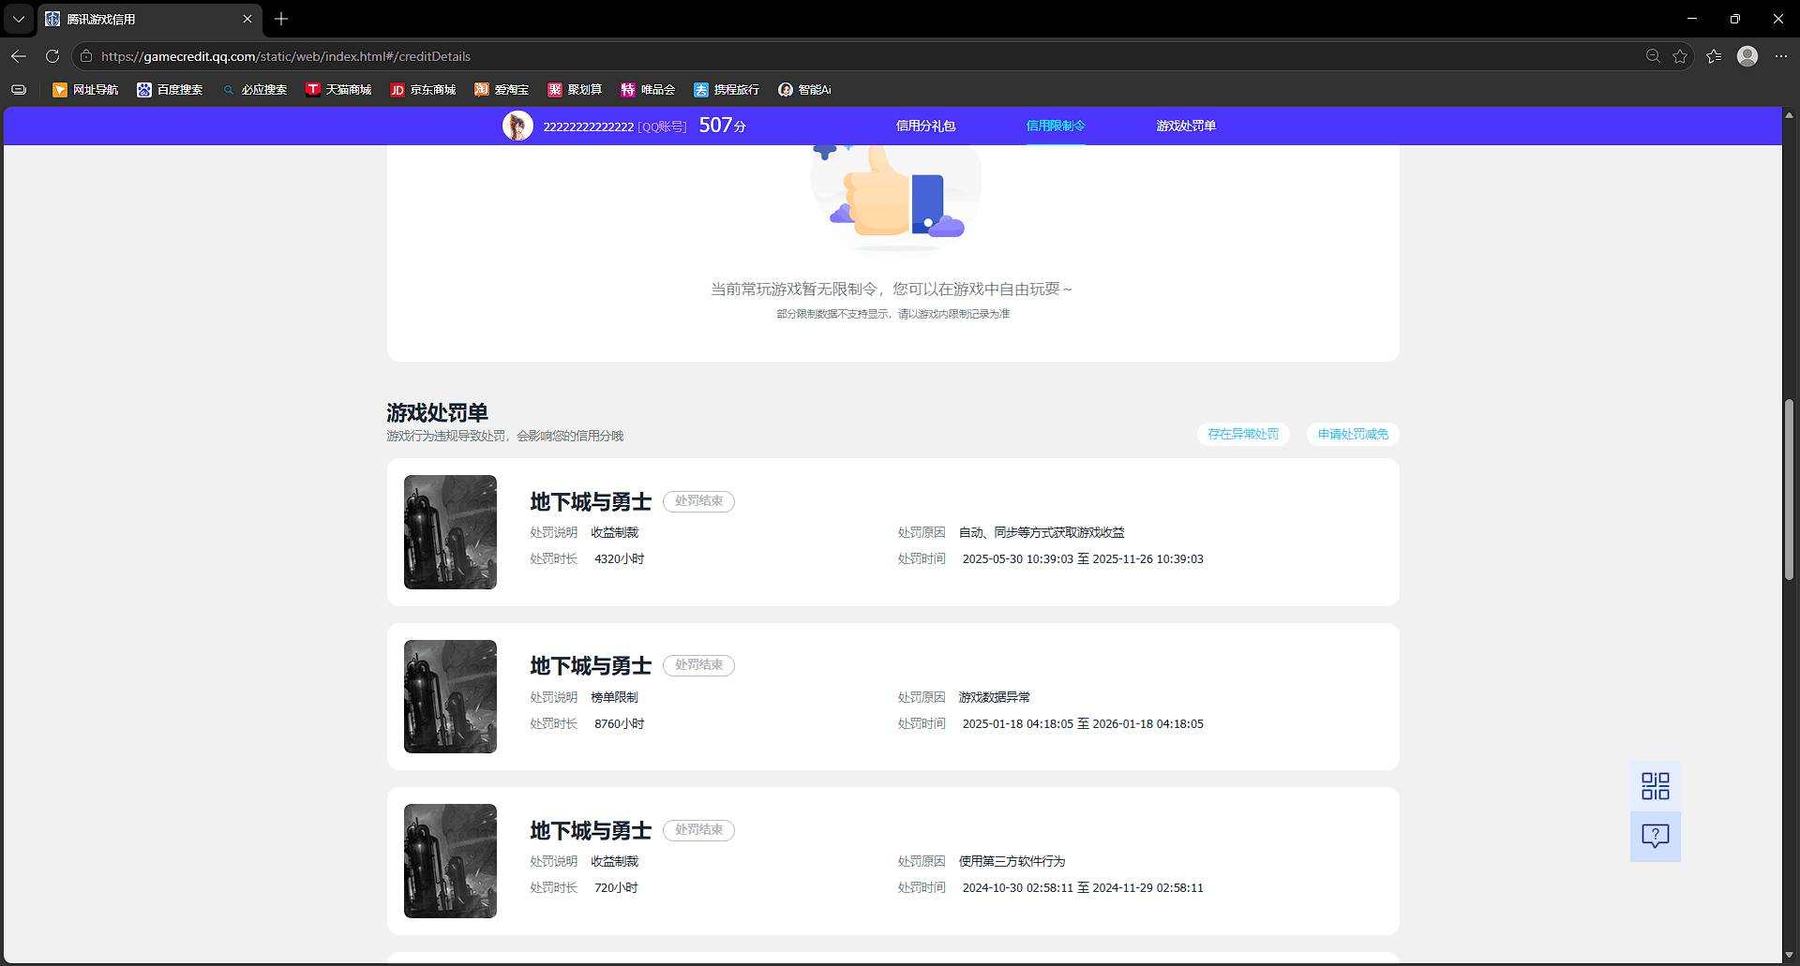Open the QR code floating icon
This screenshot has height=966, width=1800.
point(1656,786)
